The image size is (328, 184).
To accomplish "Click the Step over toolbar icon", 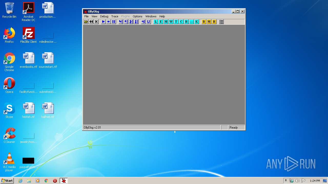I will [126, 22].
